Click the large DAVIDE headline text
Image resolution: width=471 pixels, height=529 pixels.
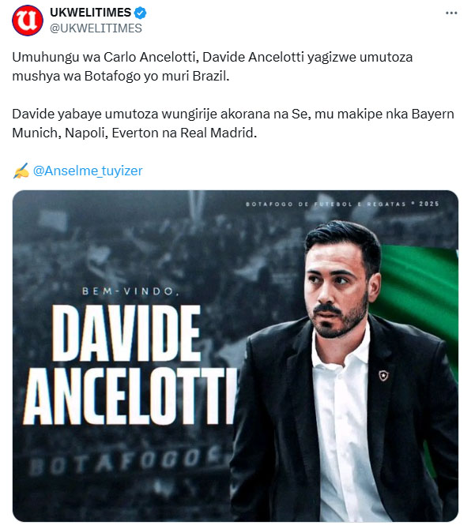(126, 333)
